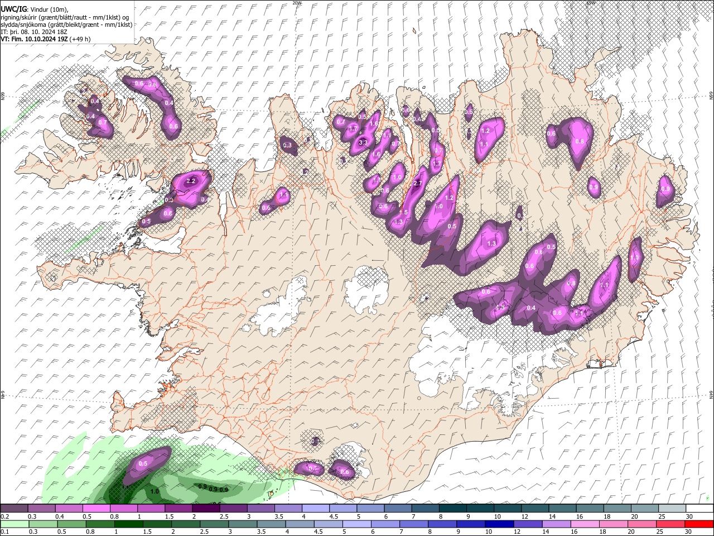Select the 'VT: Fim. 10.10.2024 19Z (+49 h)' line
714x536 pixels.
(46, 39)
